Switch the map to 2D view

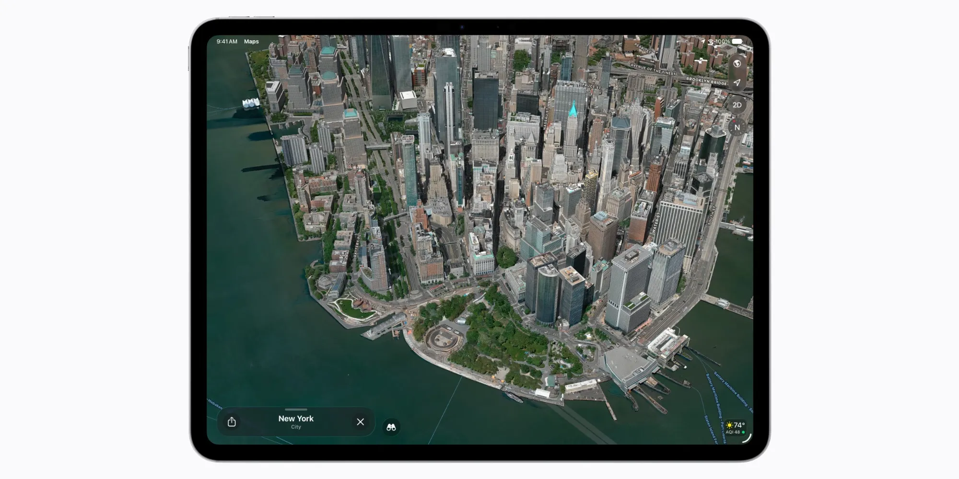pyautogui.click(x=737, y=105)
